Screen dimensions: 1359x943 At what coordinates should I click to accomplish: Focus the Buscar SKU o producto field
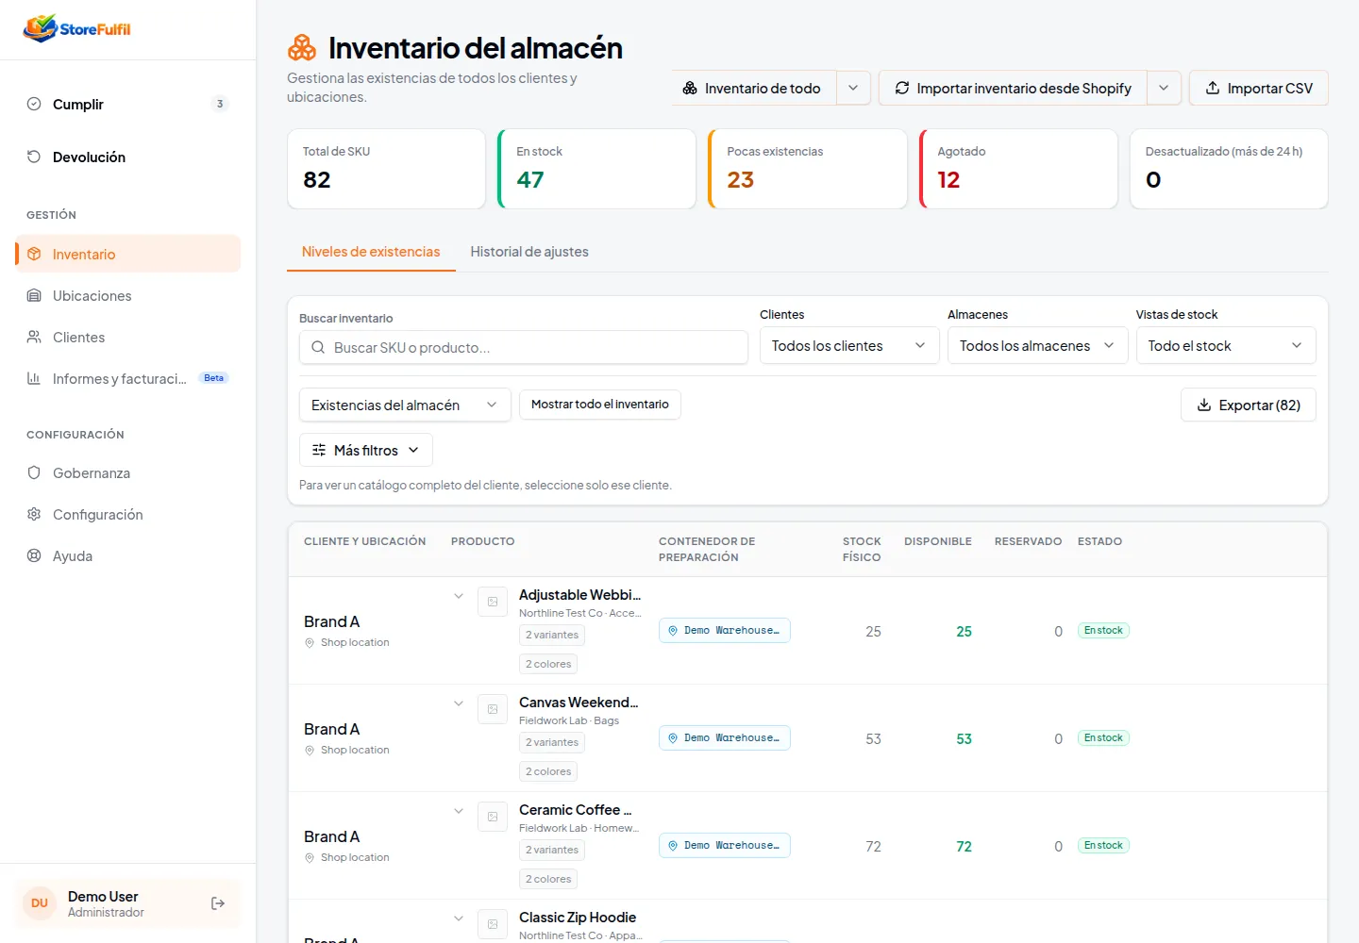click(x=524, y=347)
